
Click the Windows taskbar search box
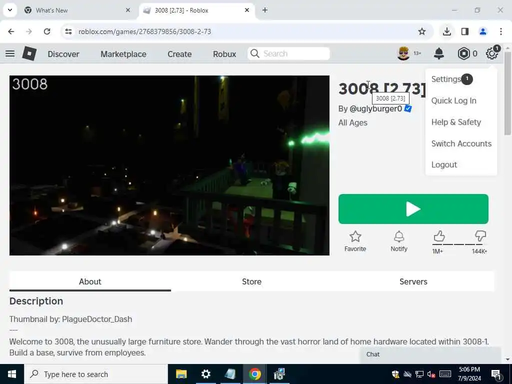pos(96,374)
